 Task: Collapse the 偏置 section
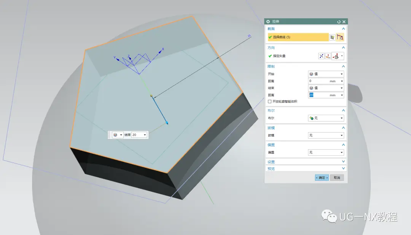[x=343, y=145]
